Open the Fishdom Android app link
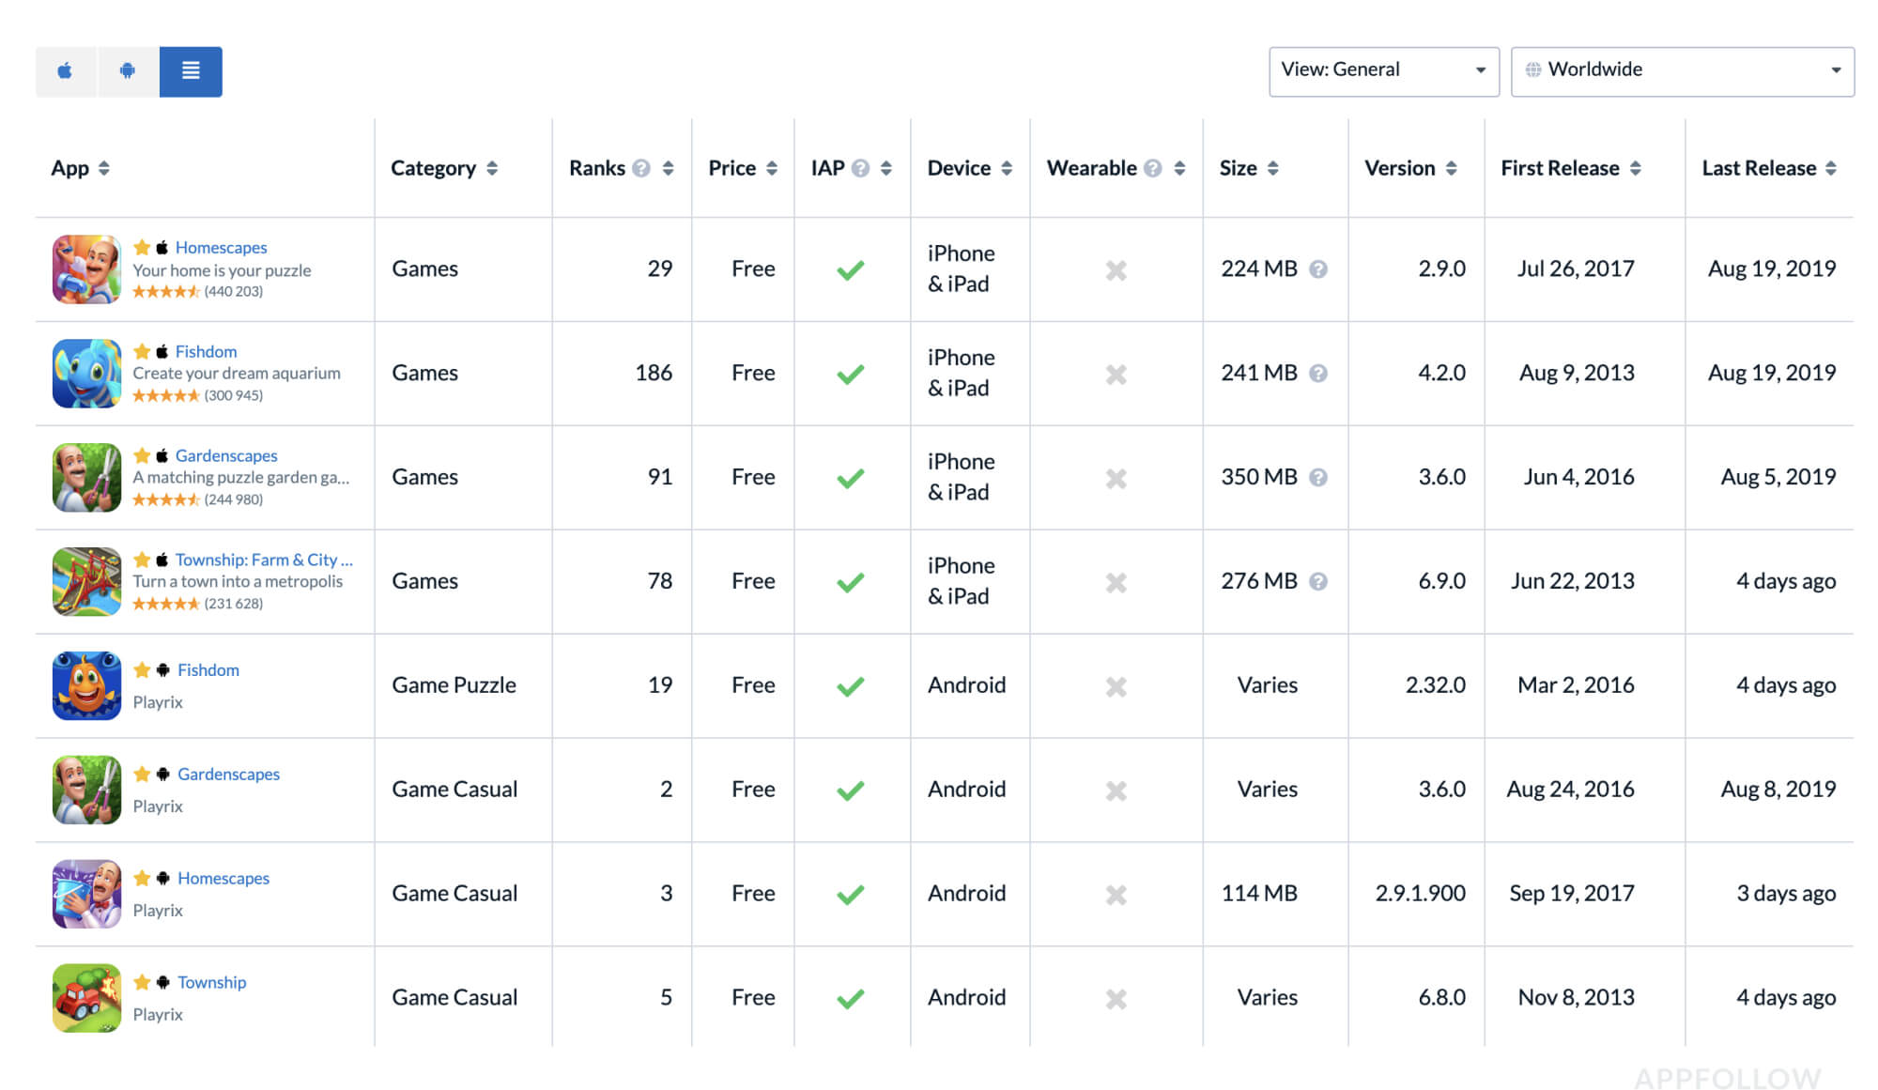Image resolution: width=1878 pixels, height=1090 pixels. click(208, 670)
